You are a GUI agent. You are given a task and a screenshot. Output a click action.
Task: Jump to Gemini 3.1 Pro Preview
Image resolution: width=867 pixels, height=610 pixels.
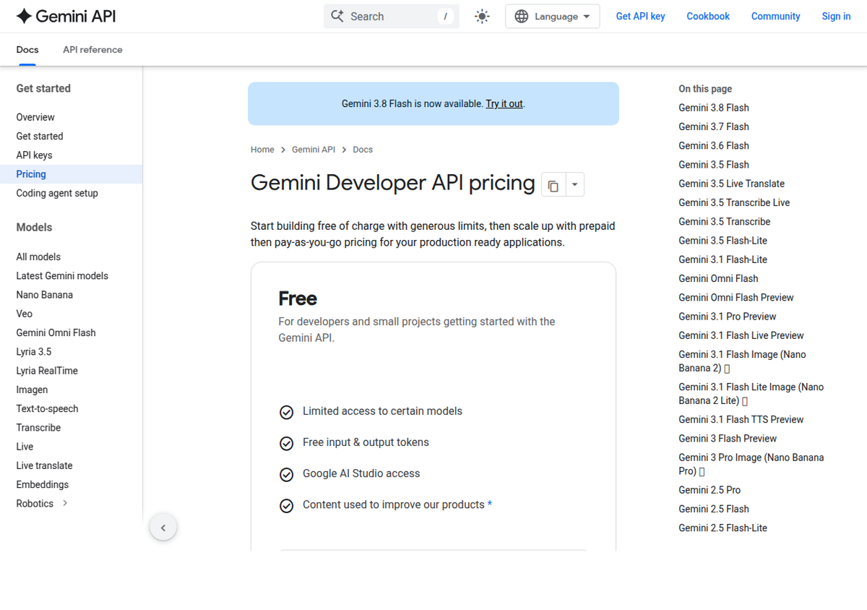click(728, 316)
